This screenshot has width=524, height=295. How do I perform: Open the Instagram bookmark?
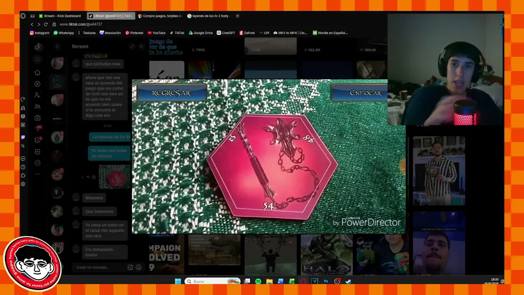40,33
